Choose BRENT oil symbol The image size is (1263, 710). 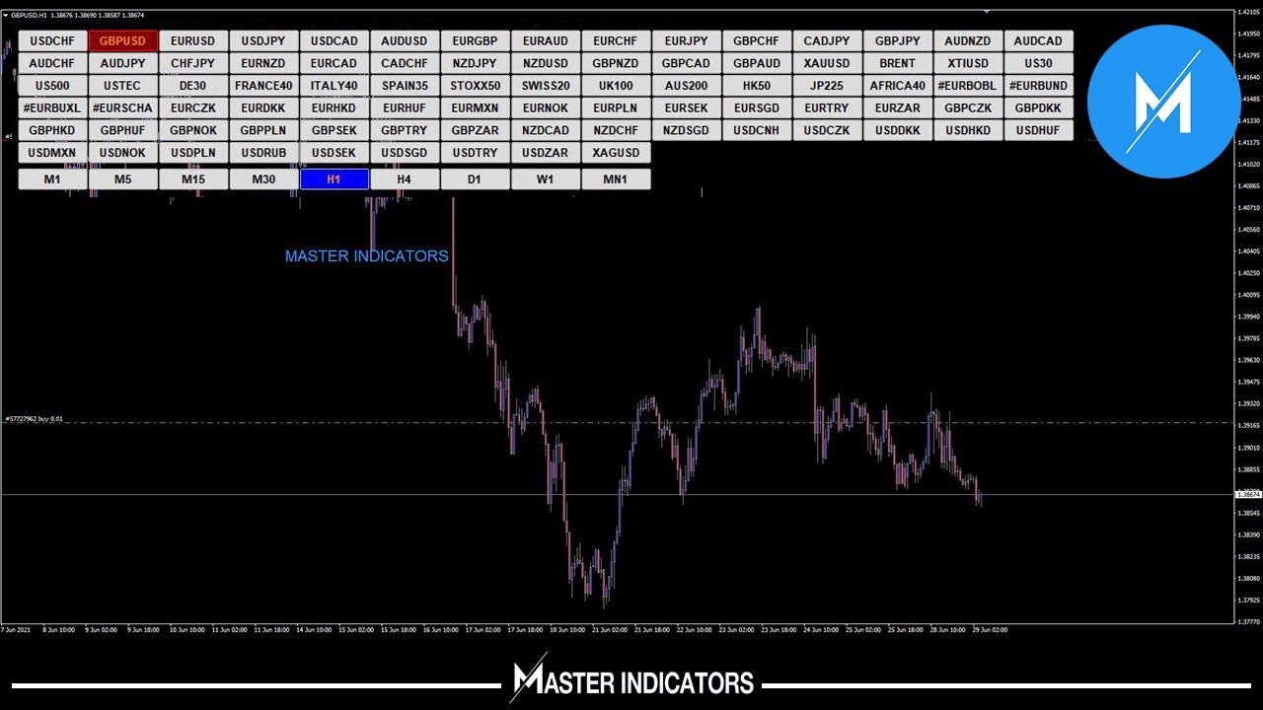[x=897, y=63]
